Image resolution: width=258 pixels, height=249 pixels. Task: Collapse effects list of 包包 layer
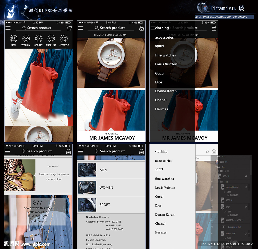pyautogui.click(x=249, y=207)
